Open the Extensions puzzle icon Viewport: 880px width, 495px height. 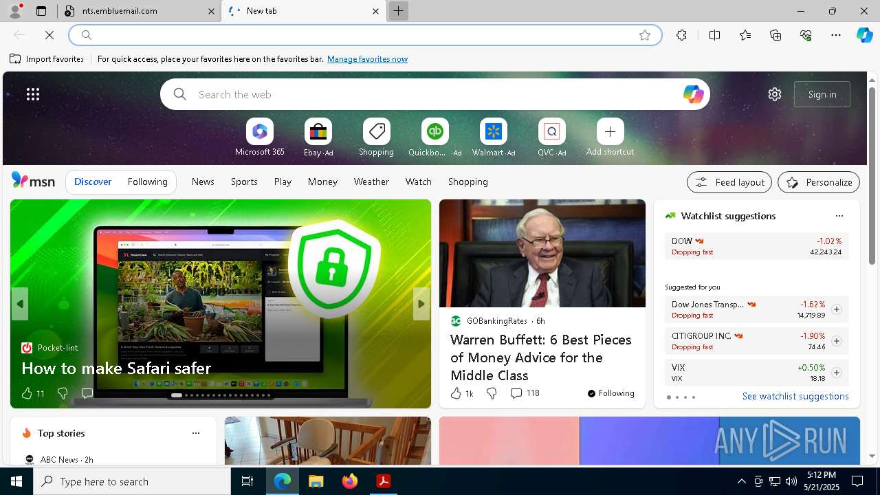(681, 35)
